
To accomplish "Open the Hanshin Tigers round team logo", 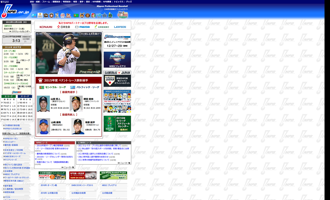I will pos(88,15).
